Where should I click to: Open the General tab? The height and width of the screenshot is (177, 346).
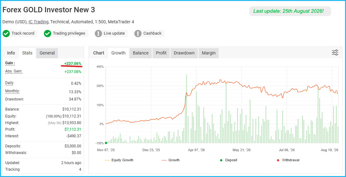(x=47, y=53)
